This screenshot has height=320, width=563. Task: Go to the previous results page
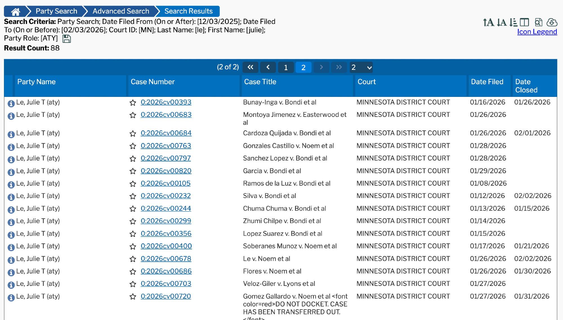click(x=268, y=67)
